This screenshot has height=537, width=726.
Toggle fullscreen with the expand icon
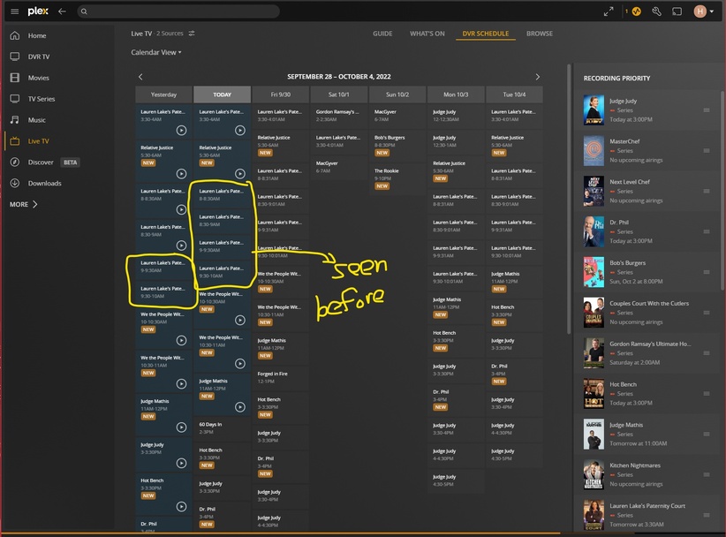pyautogui.click(x=609, y=11)
